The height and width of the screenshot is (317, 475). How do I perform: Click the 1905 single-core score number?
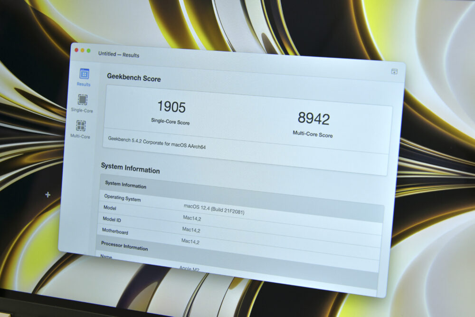click(171, 107)
